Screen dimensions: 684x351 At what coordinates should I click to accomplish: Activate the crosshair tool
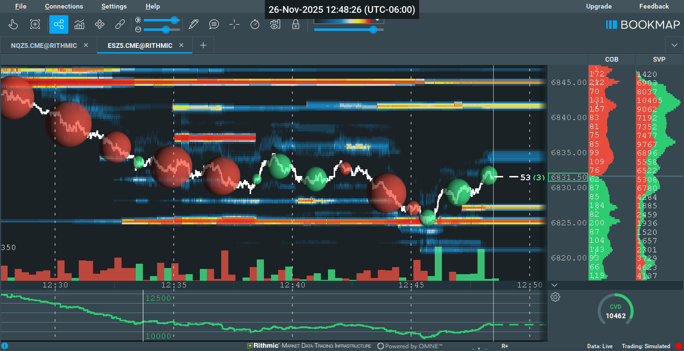pyautogui.click(x=234, y=24)
